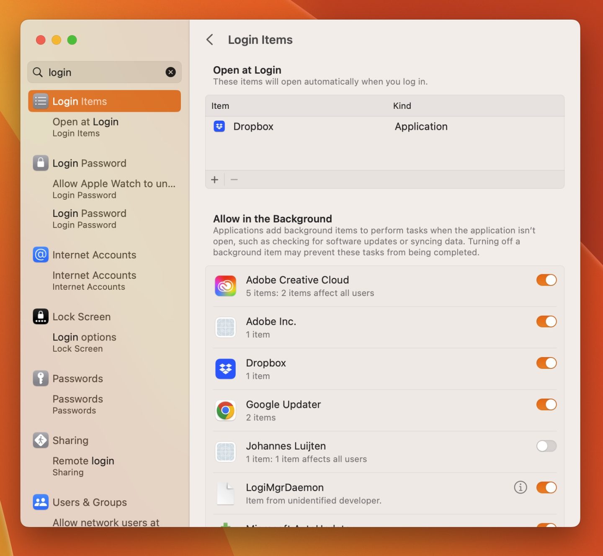Enable Johannes Luijten background toggle
The image size is (603, 556).
[546, 446]
